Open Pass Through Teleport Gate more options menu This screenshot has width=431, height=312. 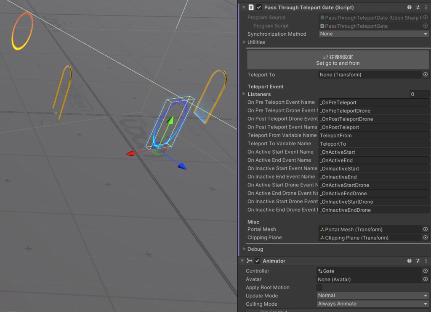426,8
